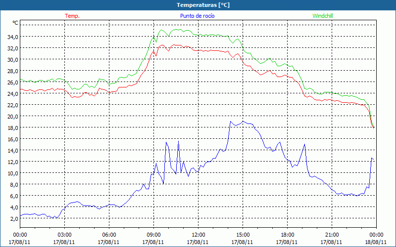Screen dimensions: 396x247
Task: Click the 32,0 y-axis value
Action: pyautogui.click(x=13, y=48)
